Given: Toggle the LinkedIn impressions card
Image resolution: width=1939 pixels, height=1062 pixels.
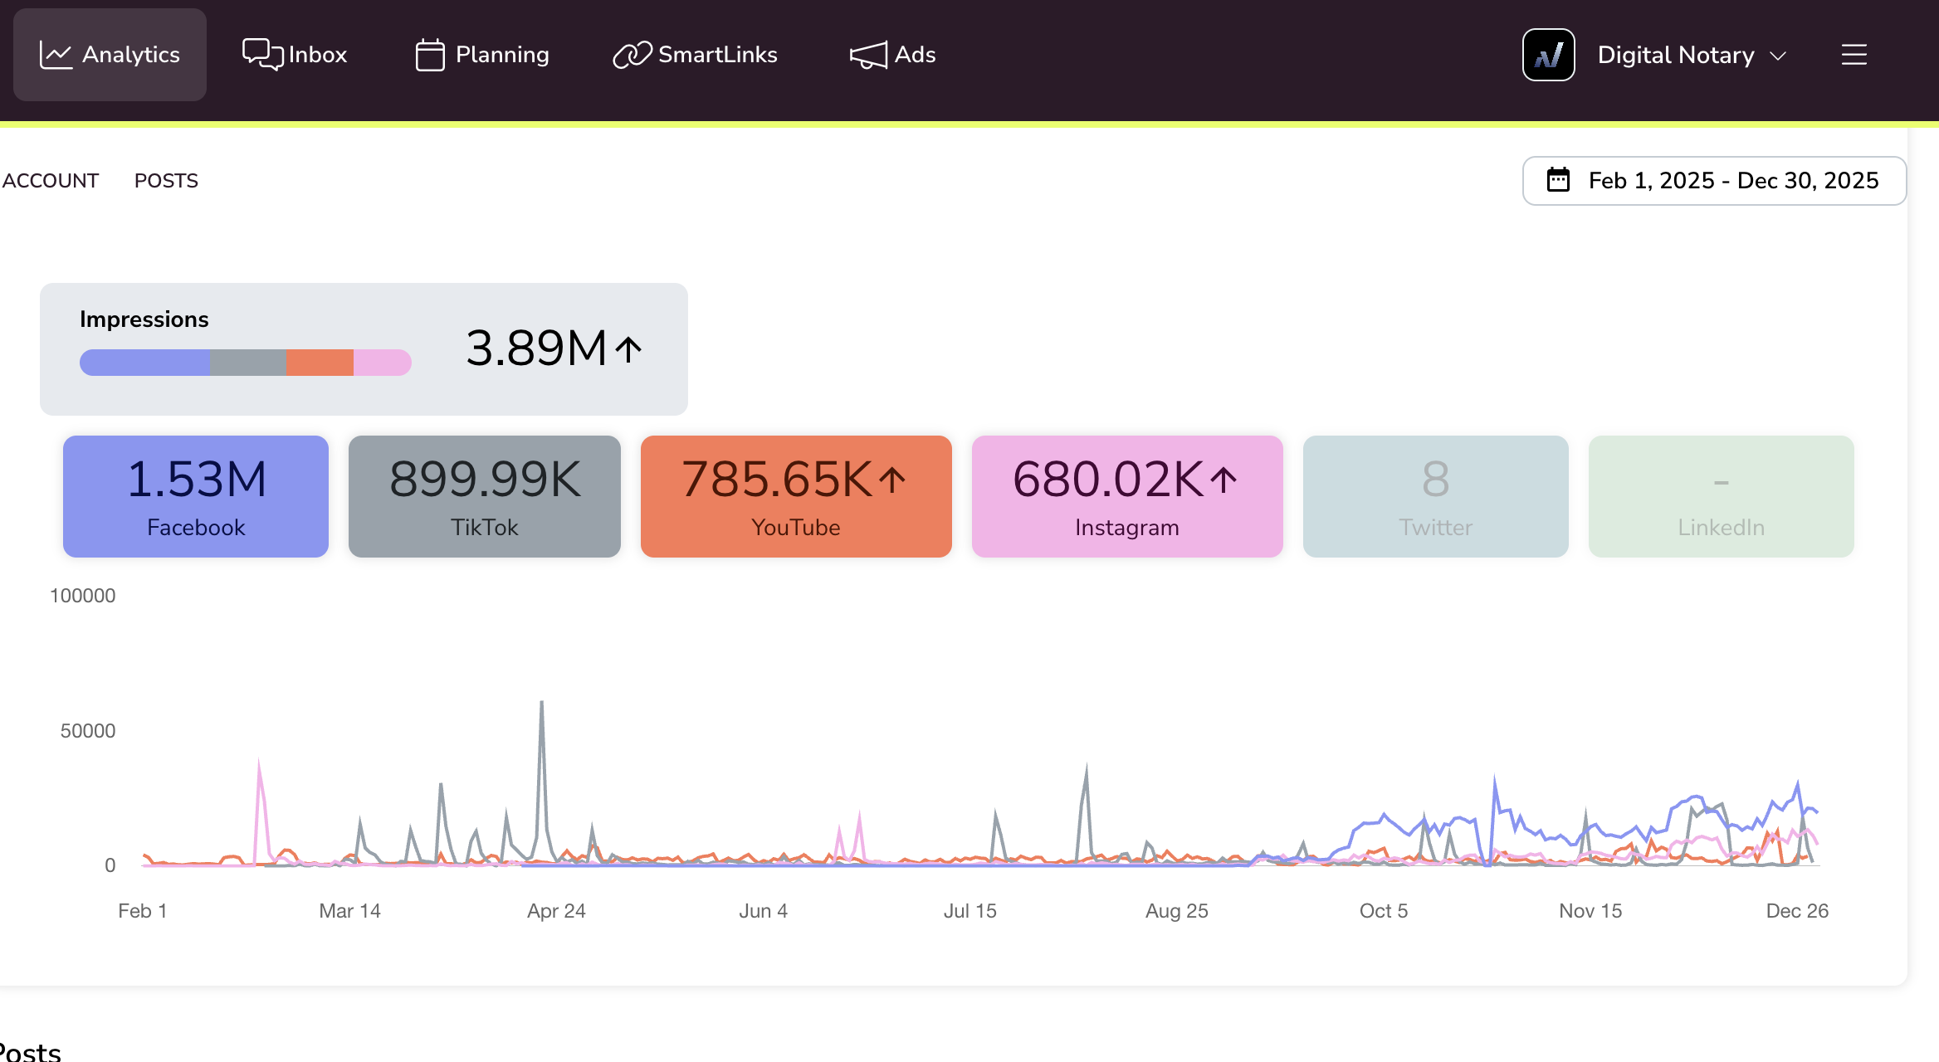Looking at the screenshot, I should click(1721, 496).
